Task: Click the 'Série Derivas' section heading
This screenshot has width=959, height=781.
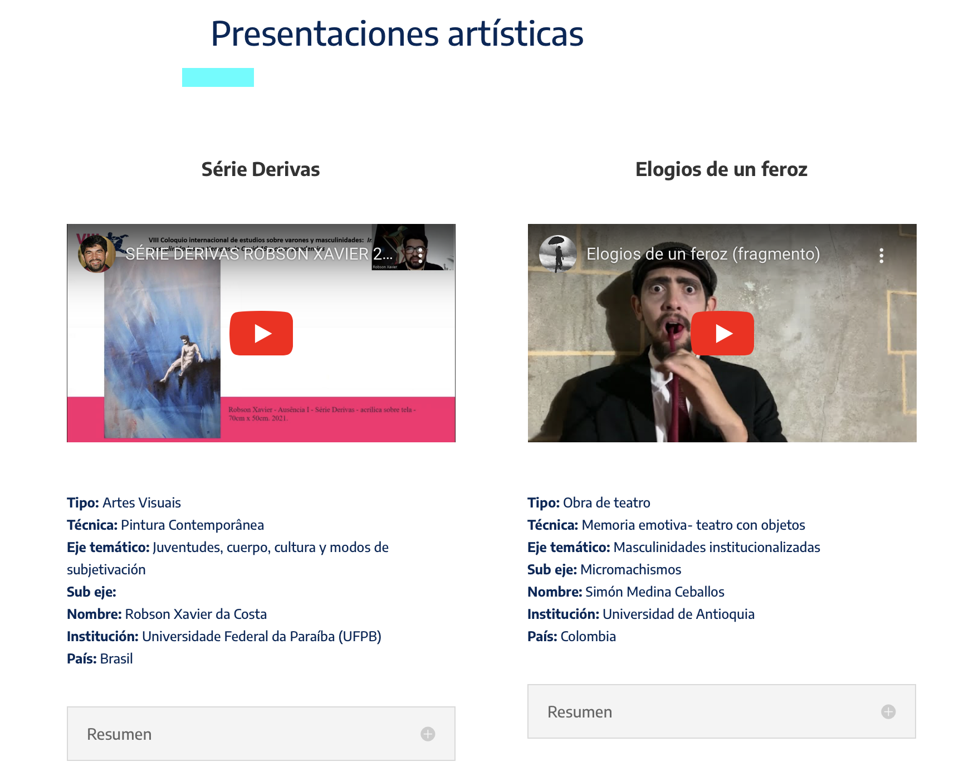Action: tap(261, 169)
